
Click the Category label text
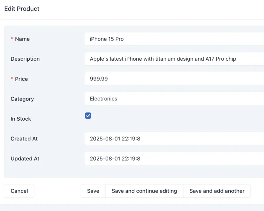22,99
